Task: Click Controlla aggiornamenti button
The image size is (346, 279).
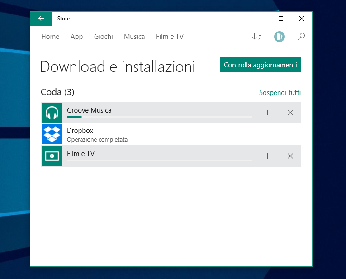Action: click(x=261, y=65)
